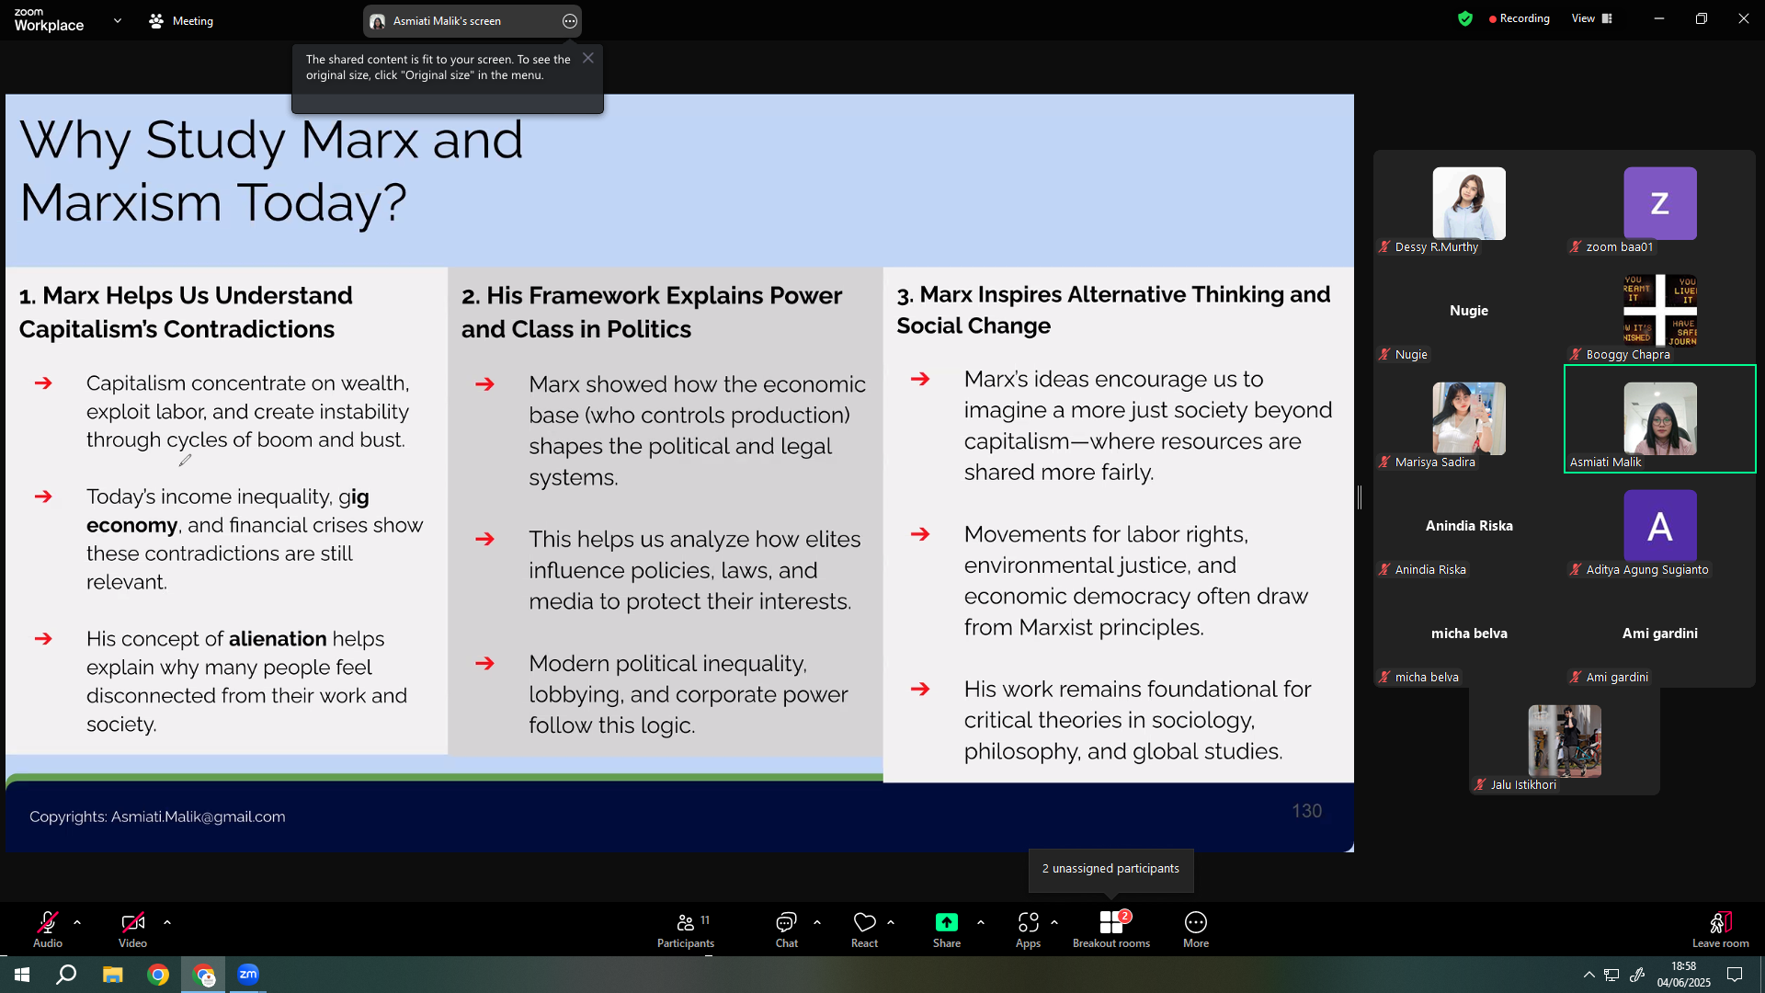
Task: Click the copyright email Asmiati.Malik@gmail.com
Action: point(198,816)
